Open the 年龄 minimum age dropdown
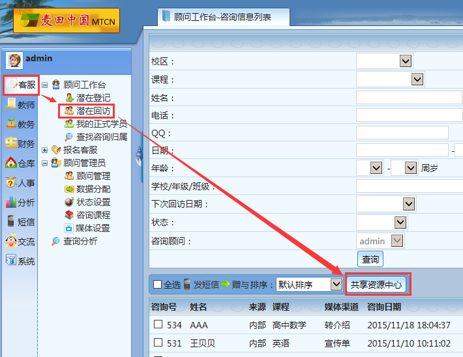The width and height of the screenshot is (463, 357). click(376, 168)
